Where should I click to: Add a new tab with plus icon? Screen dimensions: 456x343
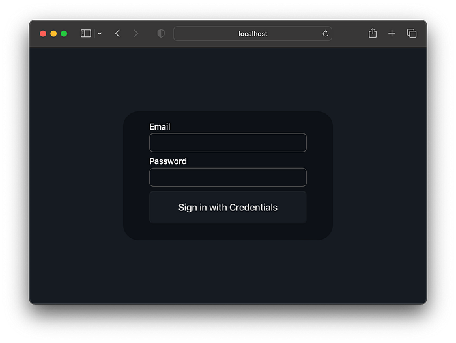click(x=392, y=33)
